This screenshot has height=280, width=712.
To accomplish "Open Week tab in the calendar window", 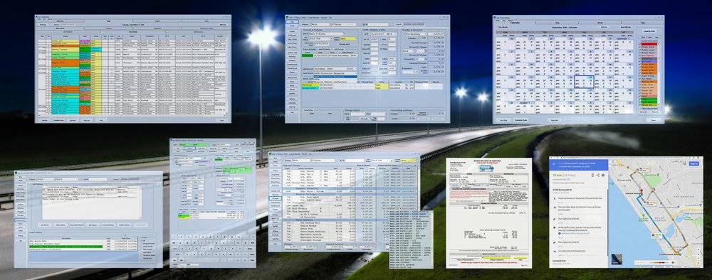I will pyautogui.click(x=600, y=23).
